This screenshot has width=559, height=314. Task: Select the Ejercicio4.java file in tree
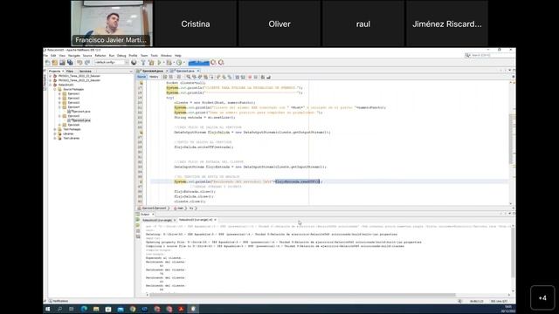79,112
